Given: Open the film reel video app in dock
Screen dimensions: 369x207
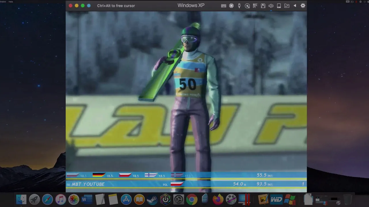Looking at the screenshot, I should tap(231, 199).
